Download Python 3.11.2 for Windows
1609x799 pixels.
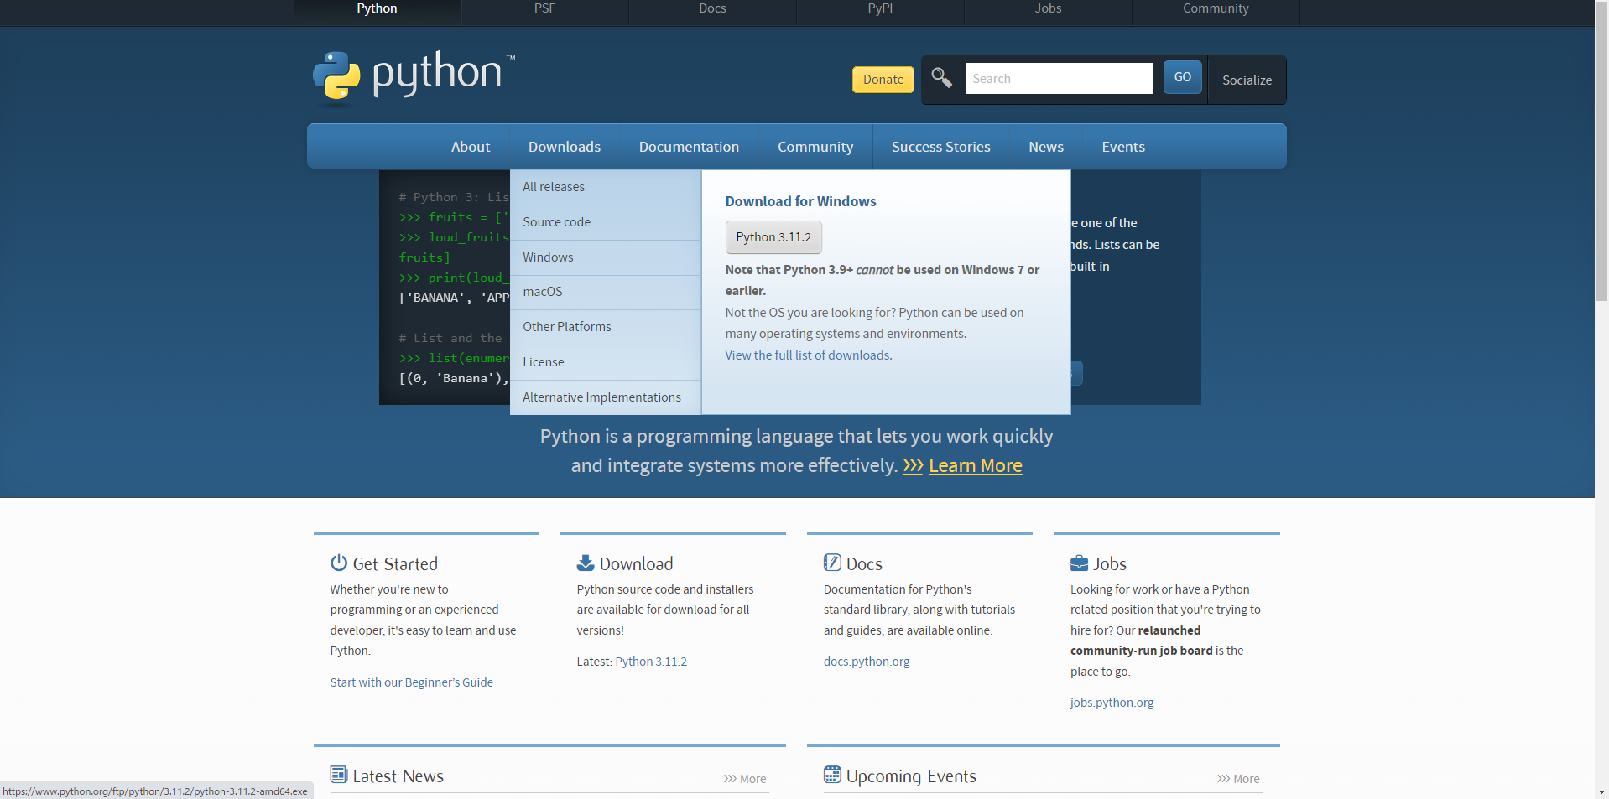(773, 237)
